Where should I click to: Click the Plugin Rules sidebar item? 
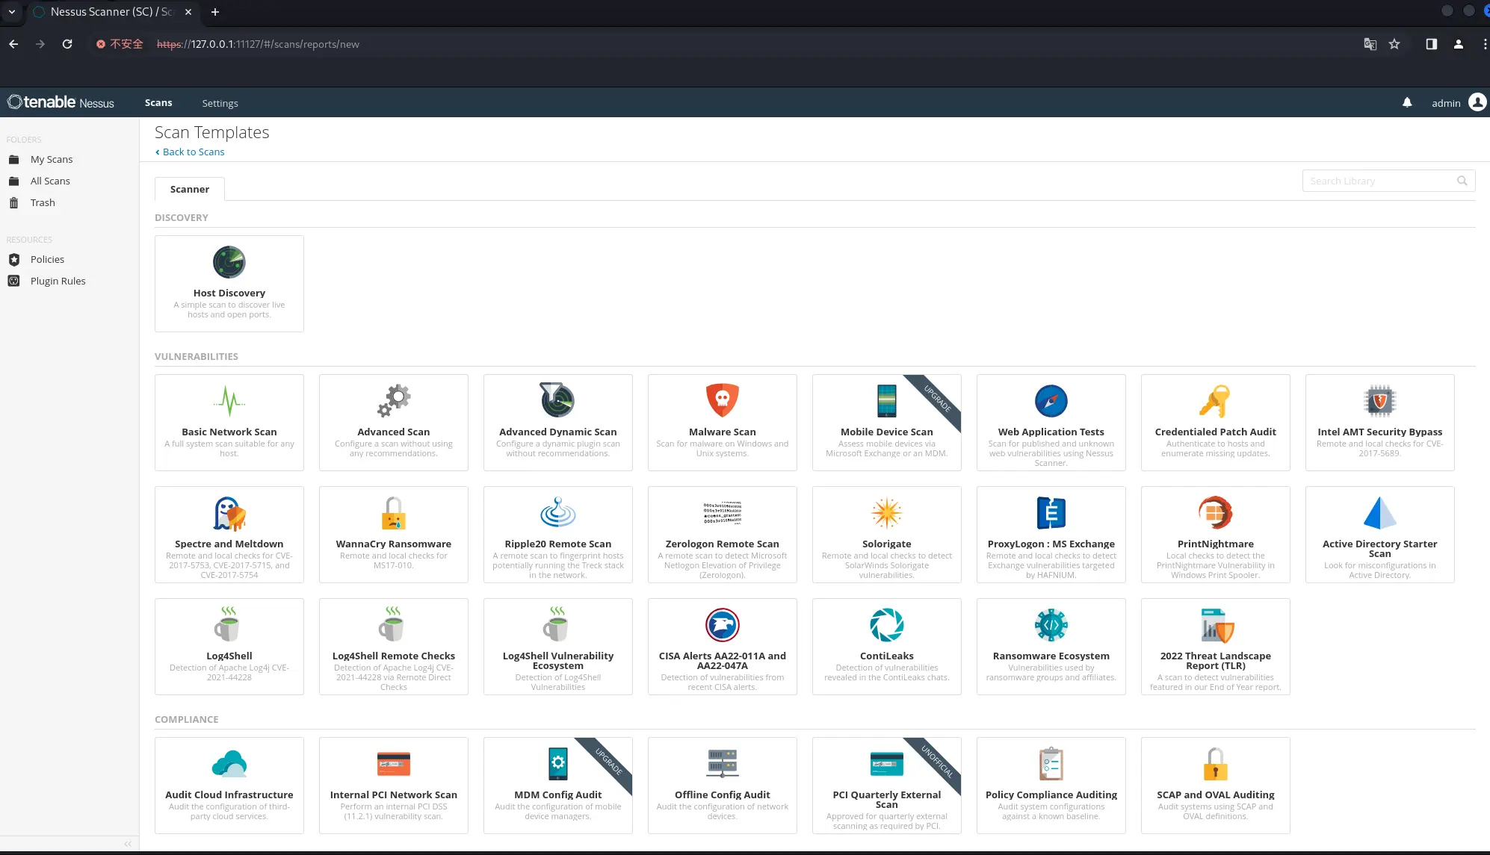58,280
